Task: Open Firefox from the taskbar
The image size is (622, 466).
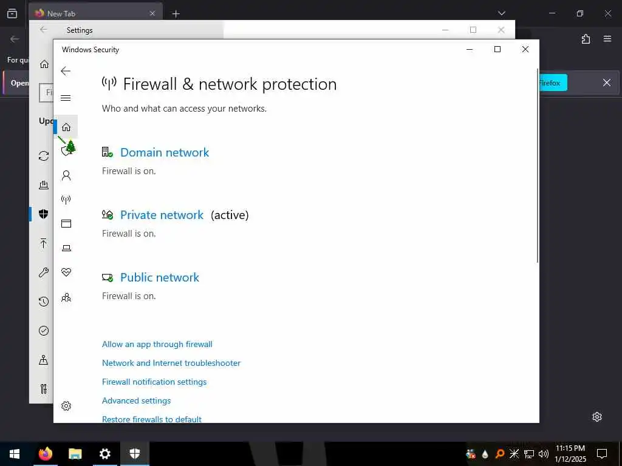Action: coord(45,454)
